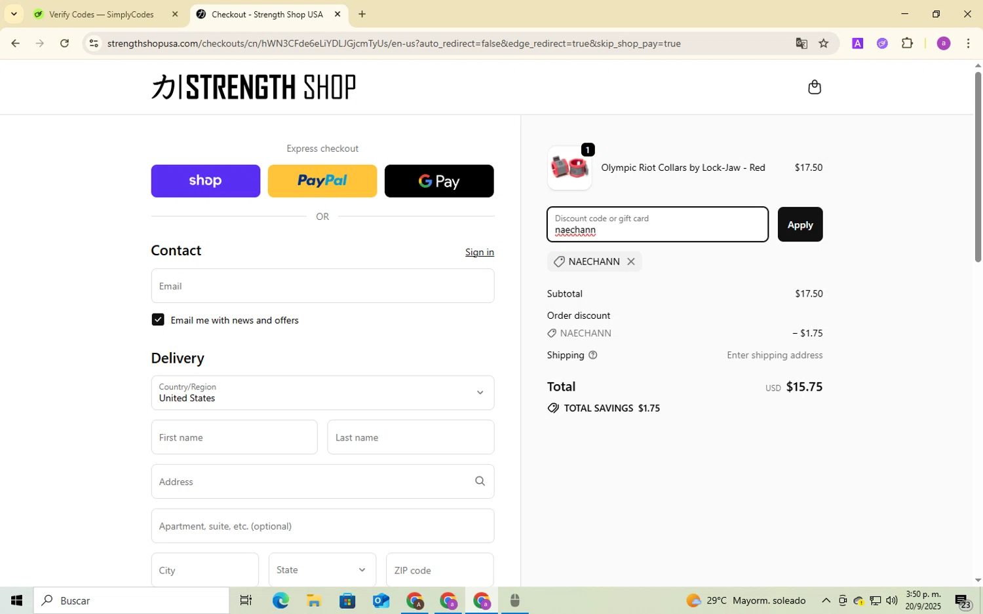Remove the NAECHANN discount tag
983x614 pixels.
coord(631,261)
